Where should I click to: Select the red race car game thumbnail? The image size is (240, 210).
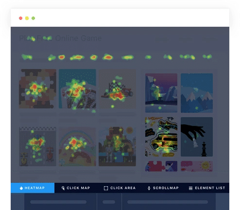tap(117, 89)
